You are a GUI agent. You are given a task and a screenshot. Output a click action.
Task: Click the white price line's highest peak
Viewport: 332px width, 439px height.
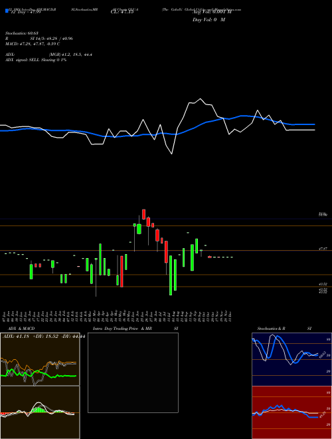point(200,99)
